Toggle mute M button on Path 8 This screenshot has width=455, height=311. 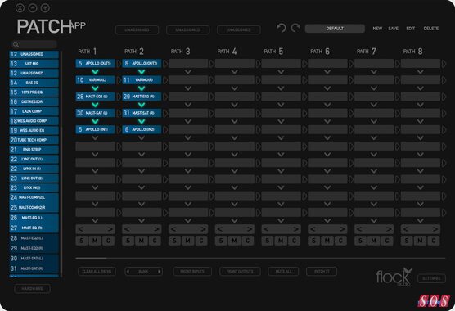tap(420, 241)
